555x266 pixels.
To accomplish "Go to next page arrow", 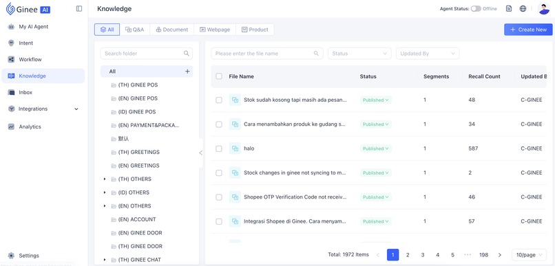I will [x=500, y=255].
